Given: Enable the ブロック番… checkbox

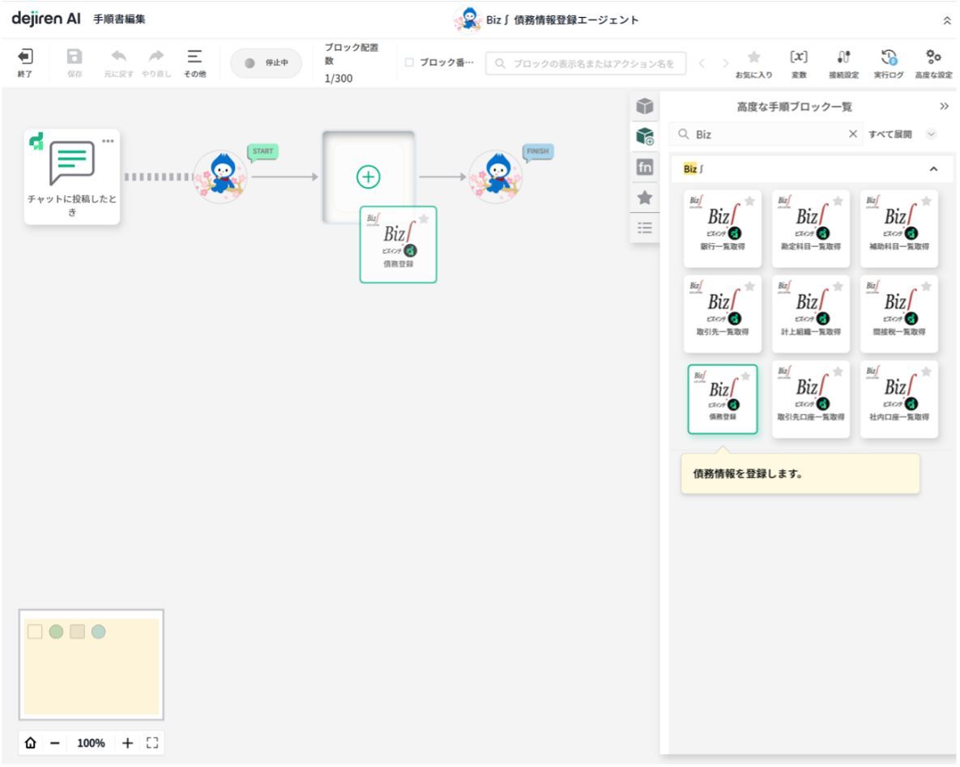Looking at the screenshot, I should 410,62.
